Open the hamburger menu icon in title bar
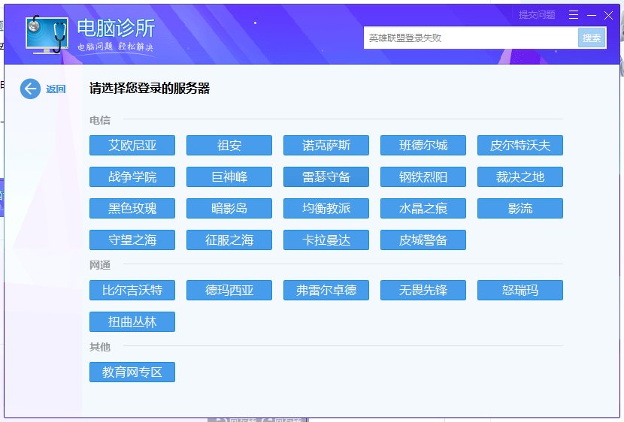This screenshot has width=624, height=422. pos(574,15)
